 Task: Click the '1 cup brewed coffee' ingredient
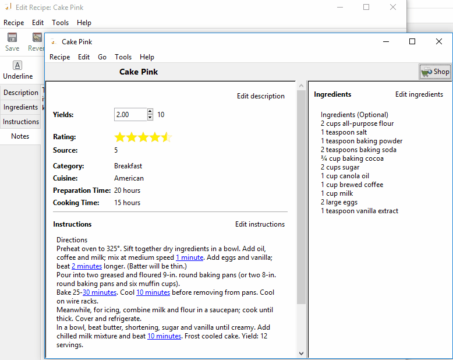[x=352, y=185]
